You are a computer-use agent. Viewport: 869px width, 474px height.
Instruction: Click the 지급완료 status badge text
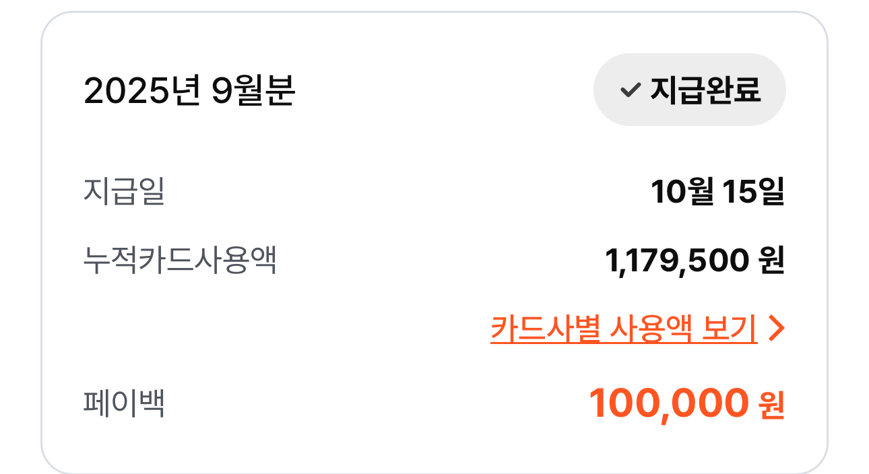[705, 90]
